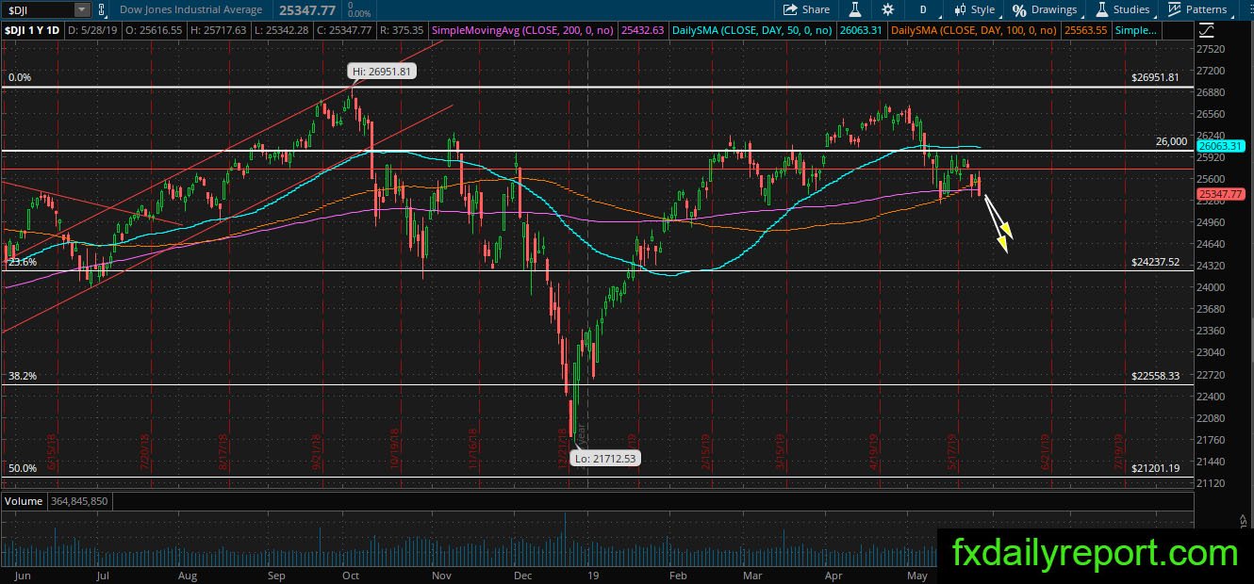Click the red 25347.77 last price bubble
Viewport: 1254px width, 584px height.
tap(1221, 194)
